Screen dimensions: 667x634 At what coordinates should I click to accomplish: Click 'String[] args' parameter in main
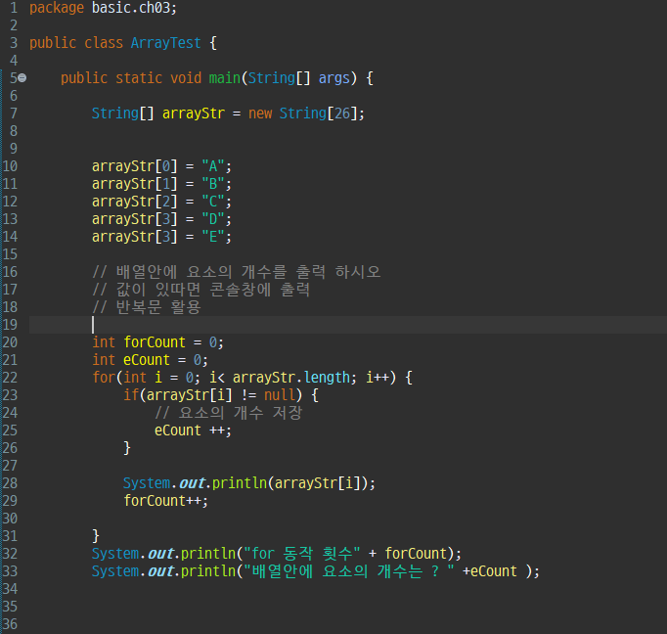coord(298,78)
